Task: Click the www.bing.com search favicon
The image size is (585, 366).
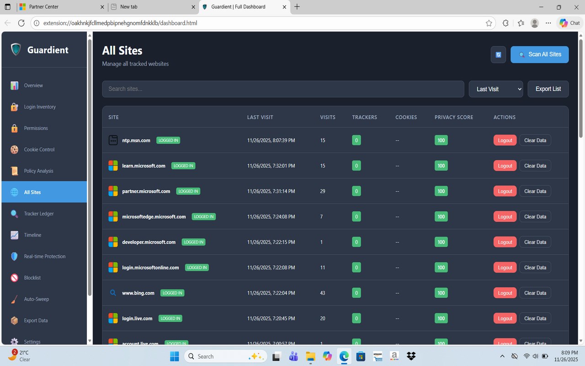Action: tap(113, 293)
